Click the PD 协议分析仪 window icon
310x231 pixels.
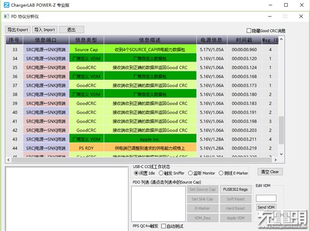point(6,16)
